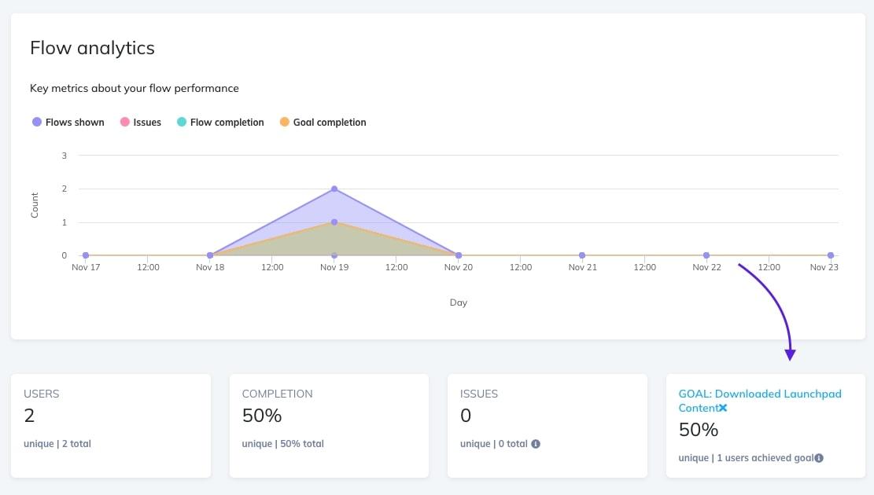Select the Nov 20 data point
874x495 pixels.
(x=459, y=255)
